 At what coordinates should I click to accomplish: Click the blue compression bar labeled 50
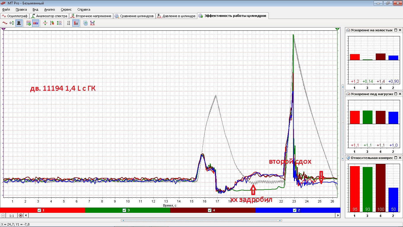[x=393, y=200]
